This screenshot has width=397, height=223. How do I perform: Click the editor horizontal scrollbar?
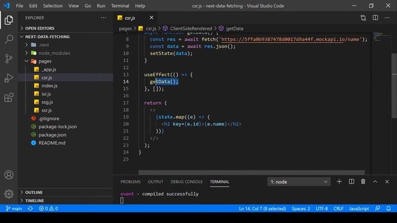251,172
